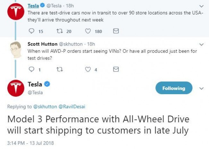209x149 pixels.
Task: View Scott Hutton's avatar picture
Action: 16,50
